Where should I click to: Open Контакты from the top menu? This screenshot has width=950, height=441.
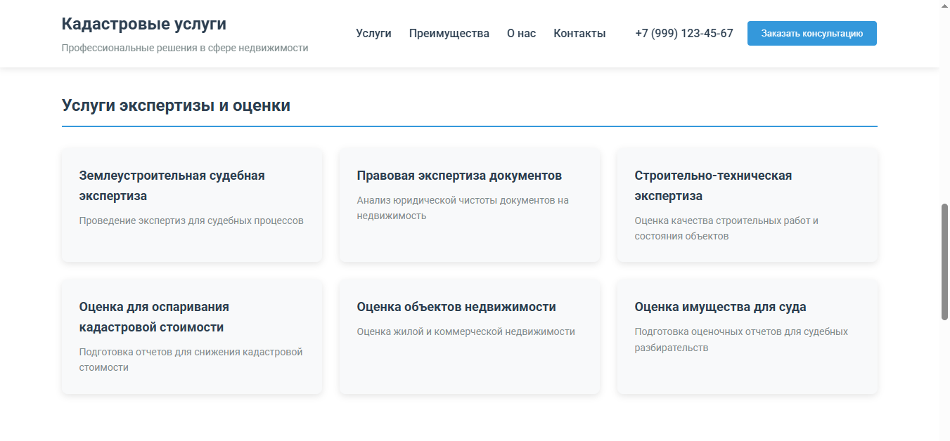coord(579,33)
